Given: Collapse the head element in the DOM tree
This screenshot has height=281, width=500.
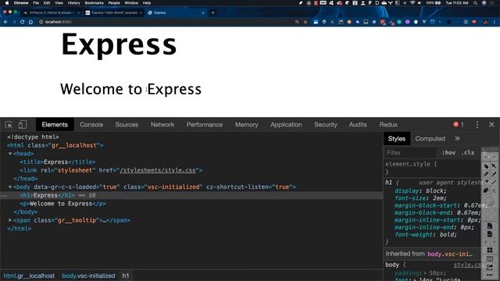Looking at the screenshot, I should coord(10,154).
